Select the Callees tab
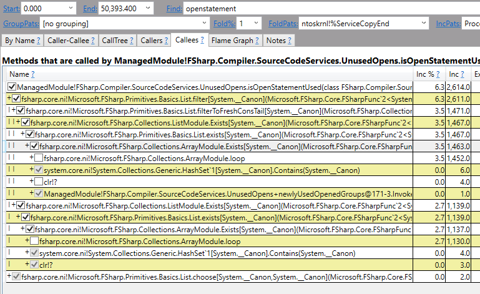This screenshot has height=294, width=480. [x=190, y=40]
